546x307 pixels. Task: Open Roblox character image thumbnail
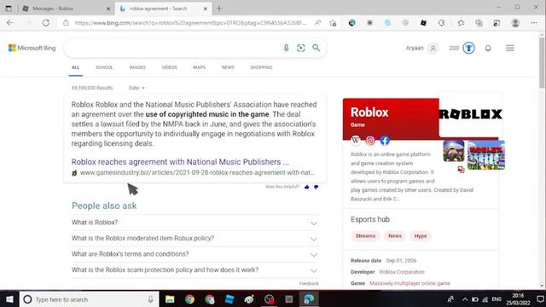click(454, 151)
